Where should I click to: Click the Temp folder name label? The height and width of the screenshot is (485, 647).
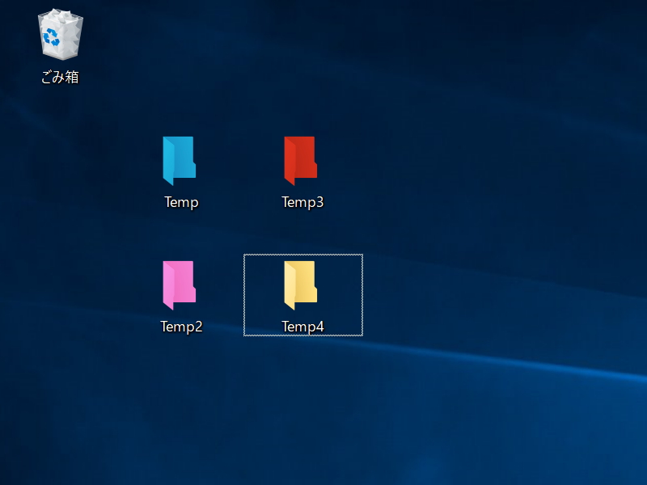[x=181, y=203]
